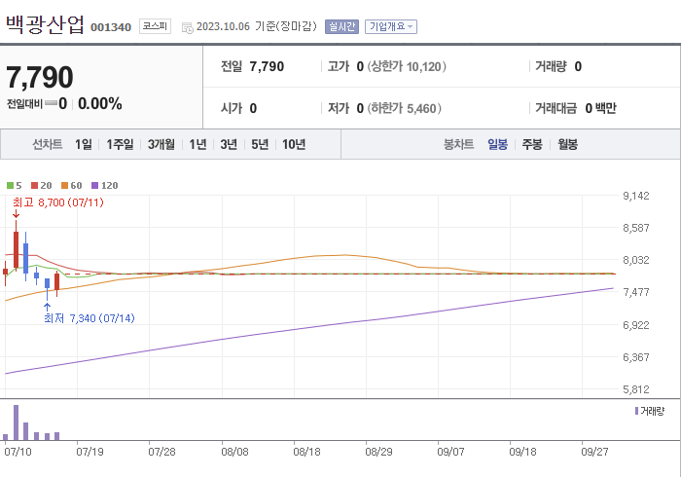
Task: Click the tallest purple volume bar
Action: (x=17, y=422)
